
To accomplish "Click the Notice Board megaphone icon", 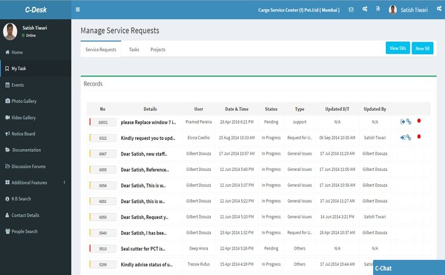I will pos(8,133).
